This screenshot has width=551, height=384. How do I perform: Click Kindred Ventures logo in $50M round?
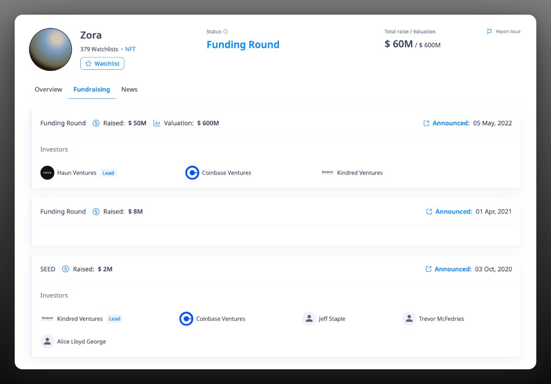(x=327, y=173)
